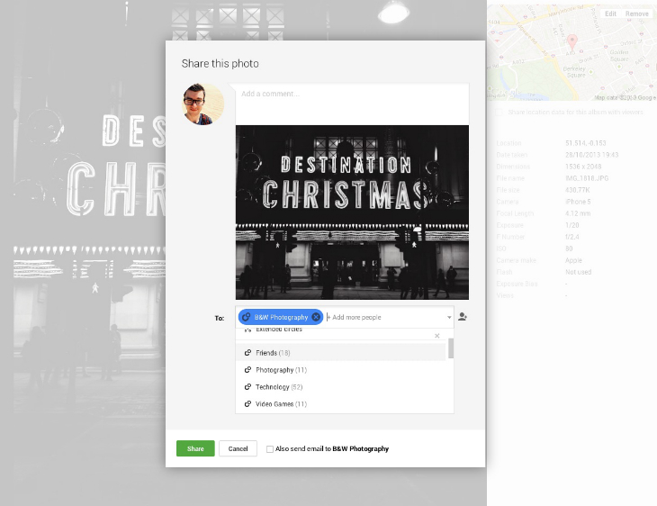This screenshot has width=657, height=506.
Task: Click the Friends circle icon
Action: (x=248, y=353)
